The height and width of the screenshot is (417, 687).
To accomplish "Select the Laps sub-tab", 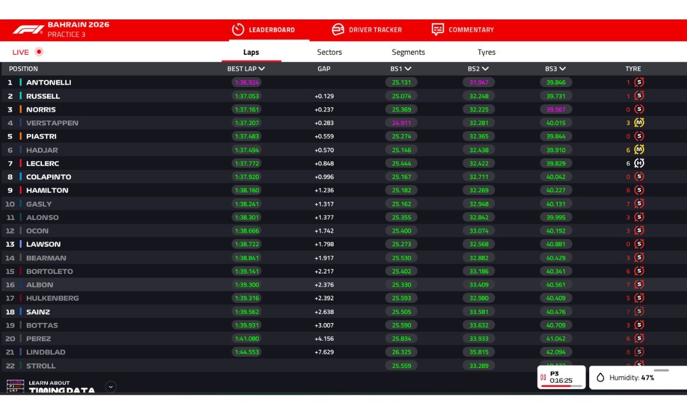I will pos(251,52).
